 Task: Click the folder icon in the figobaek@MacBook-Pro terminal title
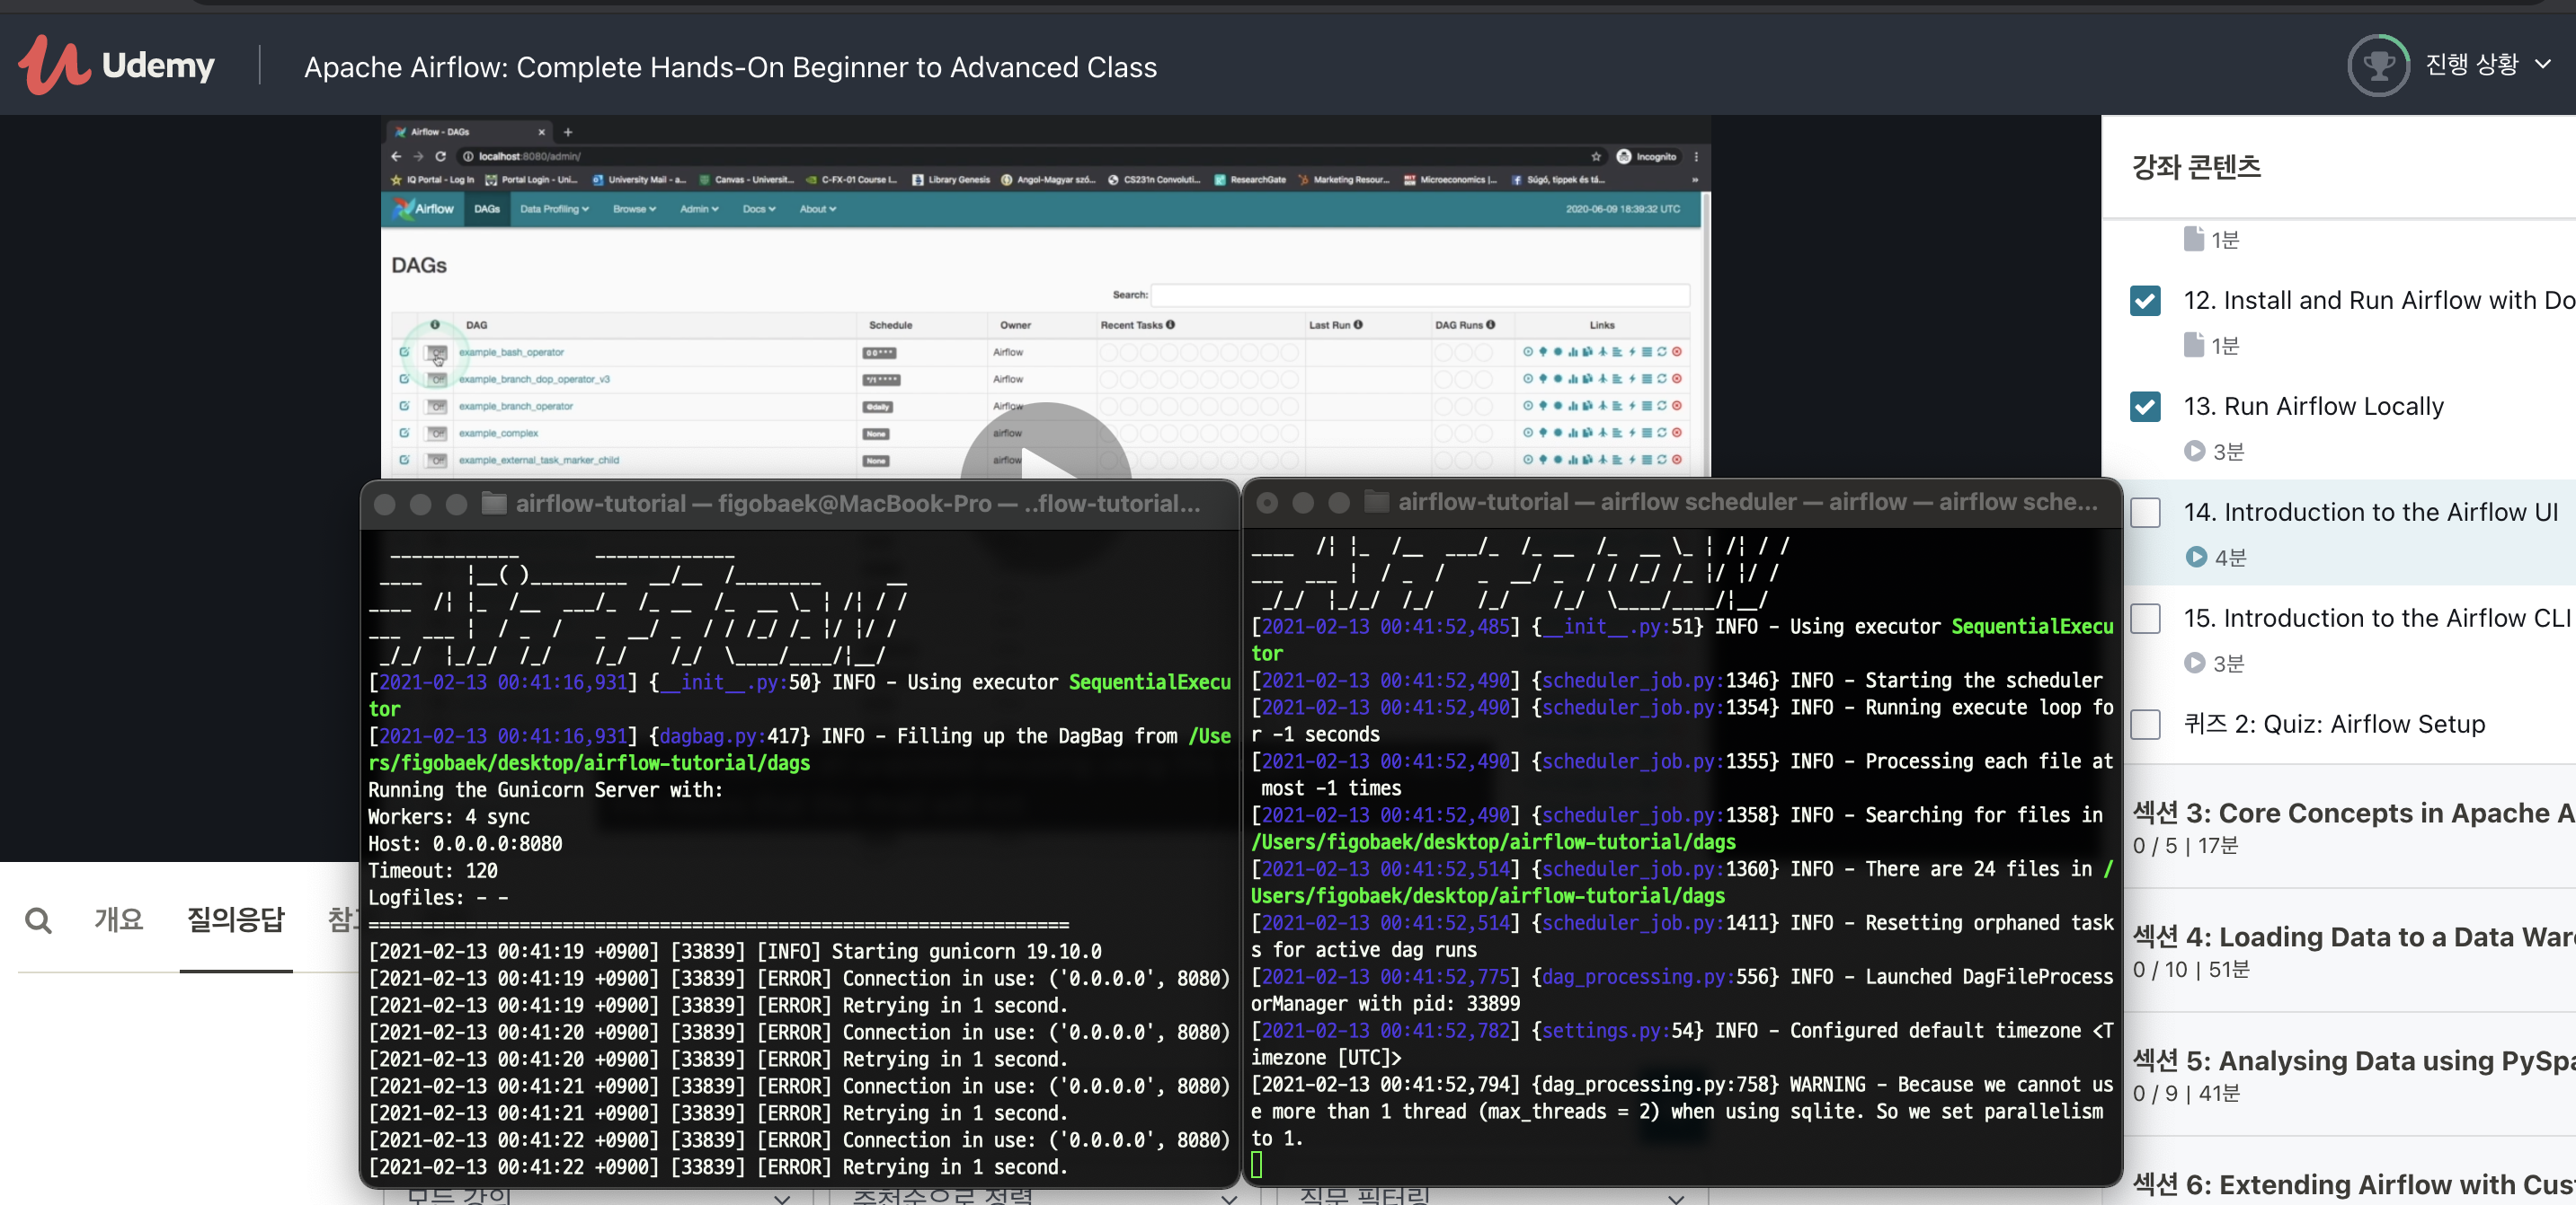click(494, 504)
